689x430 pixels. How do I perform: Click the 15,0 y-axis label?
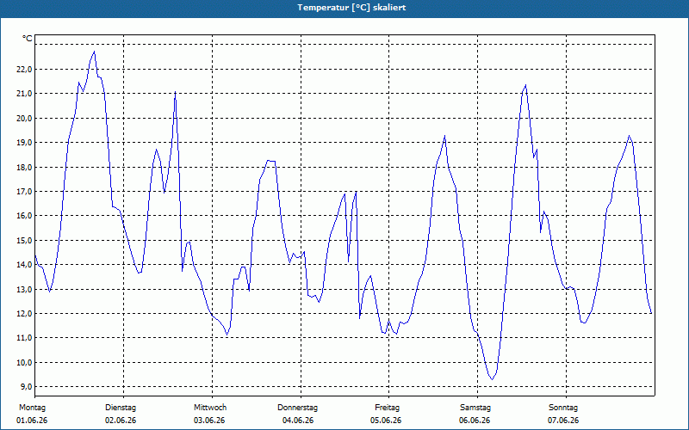tap(24, 241)
